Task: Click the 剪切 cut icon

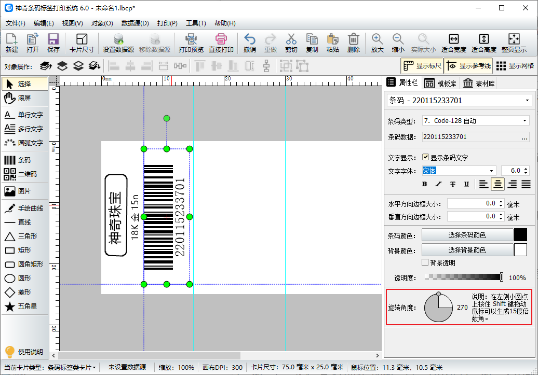Action: (x=291, y=43)
